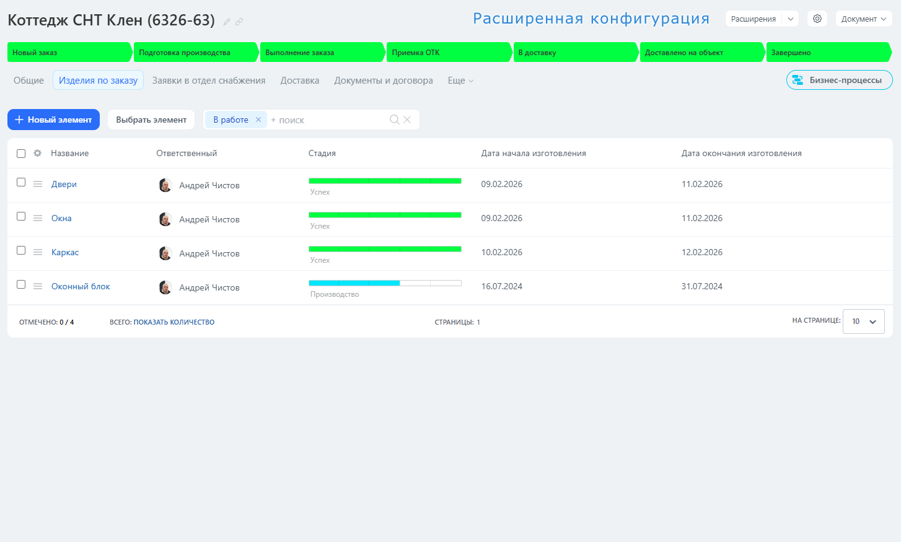Open the Документ dropdown menu
Image resolution: width=901 pixels, height=542 pixels.
tap(863, 19)
